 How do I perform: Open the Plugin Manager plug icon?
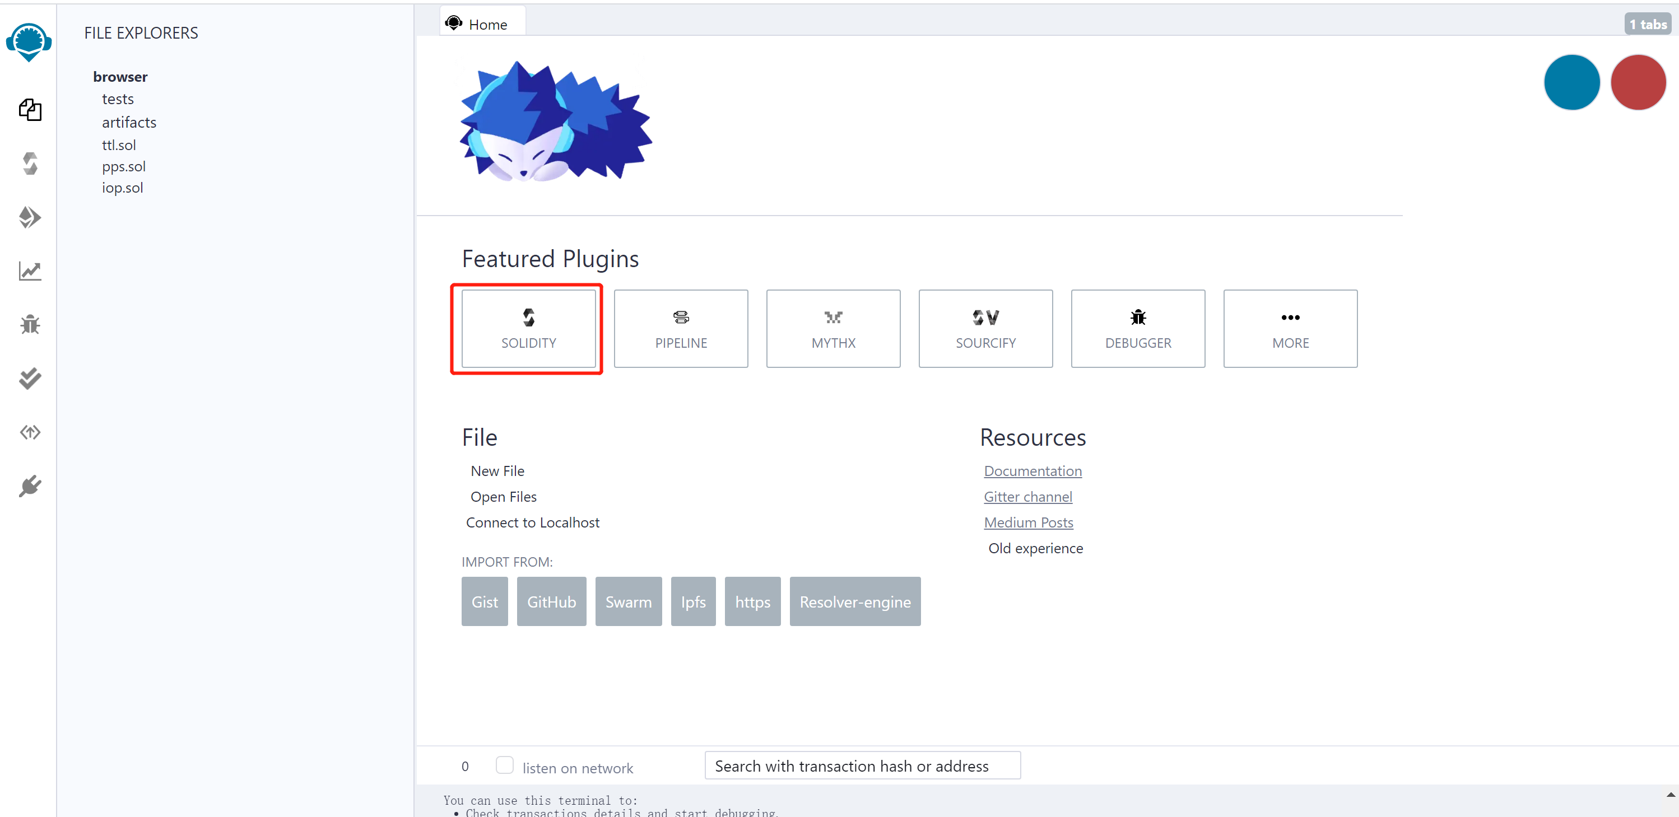pos(30,486)
